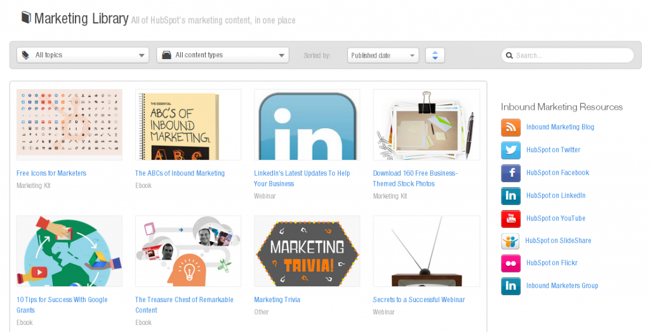Viewport: 650px width, 332px height.
Task: Click the icons grid thumbnail
Action: point(69,125)
